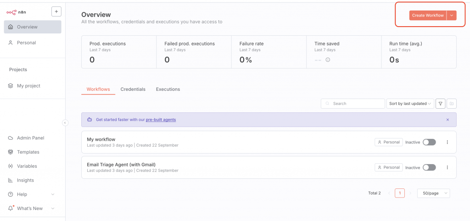
Task: Switch to the Credentials tab
Action: click(133, 89)
